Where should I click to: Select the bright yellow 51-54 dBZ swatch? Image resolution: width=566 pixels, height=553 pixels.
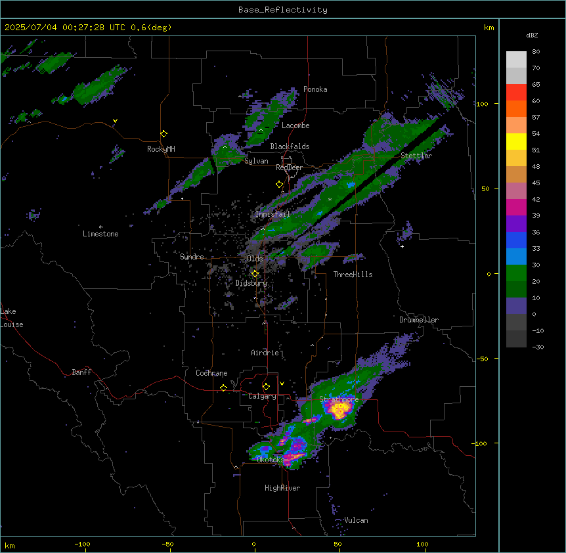[516, 141]
